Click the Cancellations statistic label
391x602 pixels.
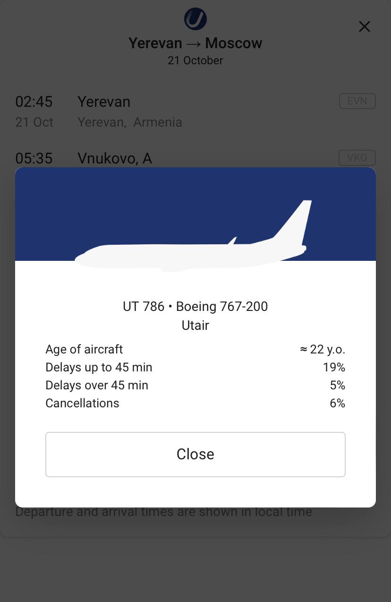tap(82, 403)
